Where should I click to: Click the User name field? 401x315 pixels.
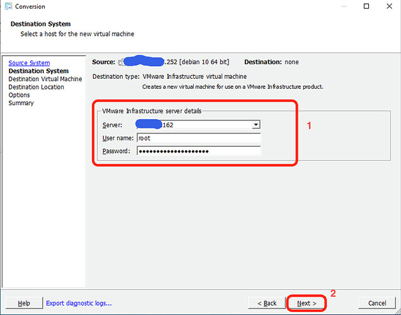[199, 138]
